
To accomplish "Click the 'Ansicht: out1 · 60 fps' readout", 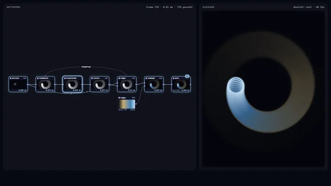I will pos(309,7).
